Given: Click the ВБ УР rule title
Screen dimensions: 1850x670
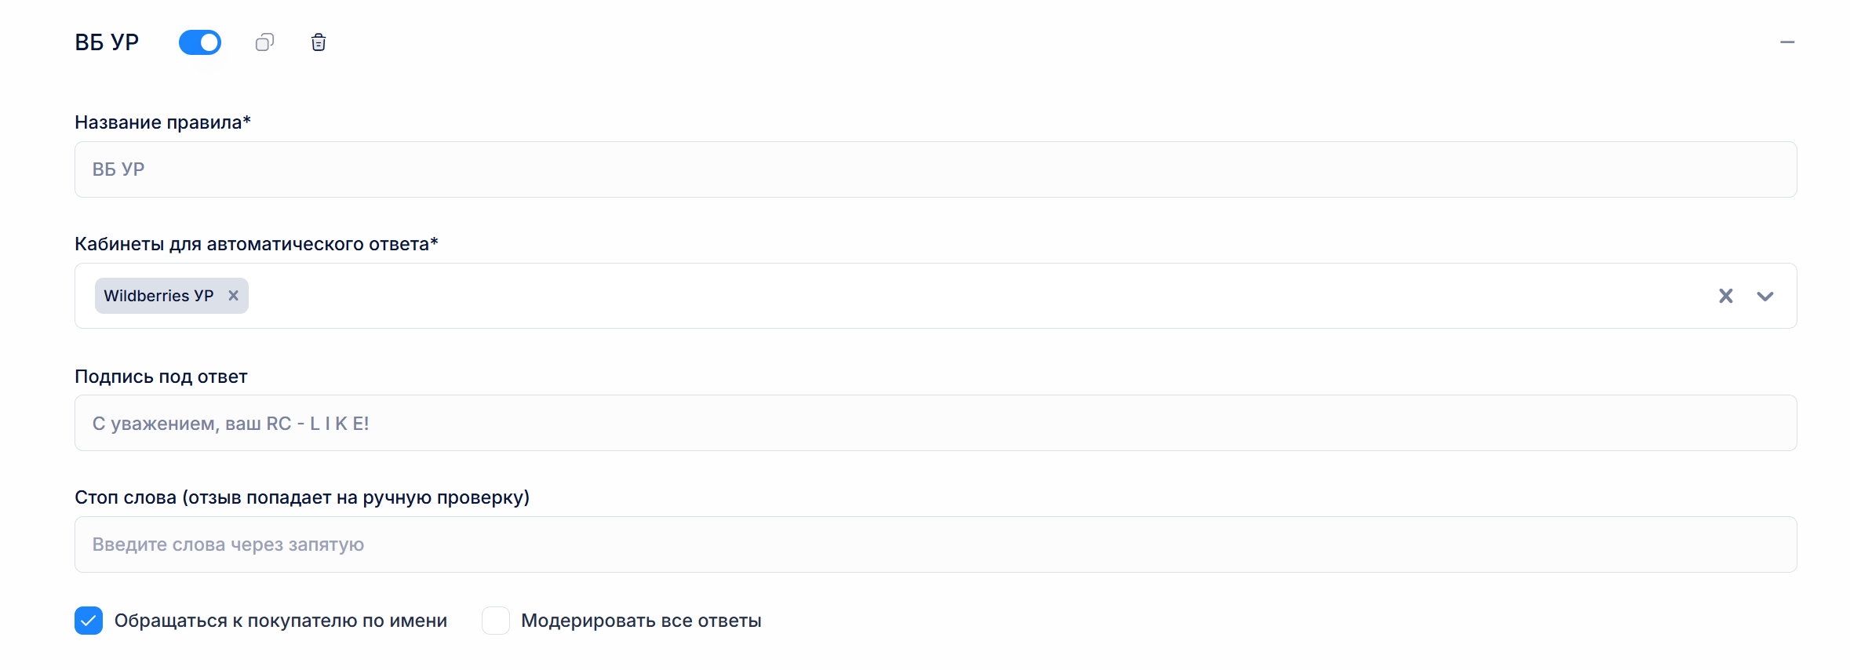Looking at the screenshot, I should [107, 42].
